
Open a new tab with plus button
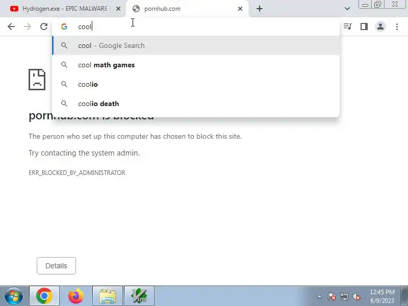coord(260,9)
